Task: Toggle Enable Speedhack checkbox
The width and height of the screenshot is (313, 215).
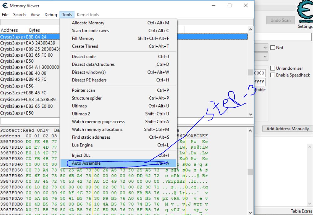Action: coord(273,75)
